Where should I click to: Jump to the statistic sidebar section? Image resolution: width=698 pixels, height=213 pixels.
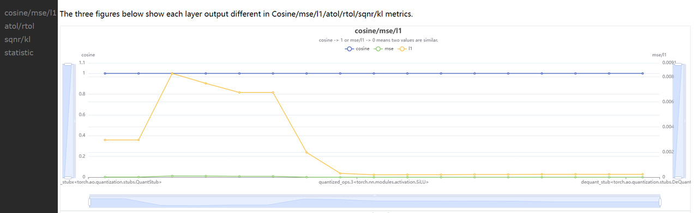[x=19, y=52]
